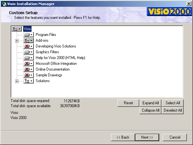Open the Developing Visio Solutions state dropdown
The height and width of the screenshot is (145, 193).
[x=29, y=46]
